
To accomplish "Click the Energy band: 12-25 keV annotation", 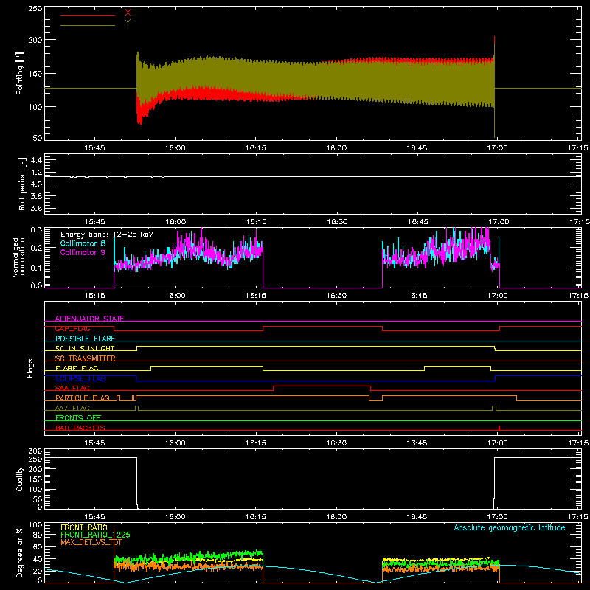I will point(107,235).
